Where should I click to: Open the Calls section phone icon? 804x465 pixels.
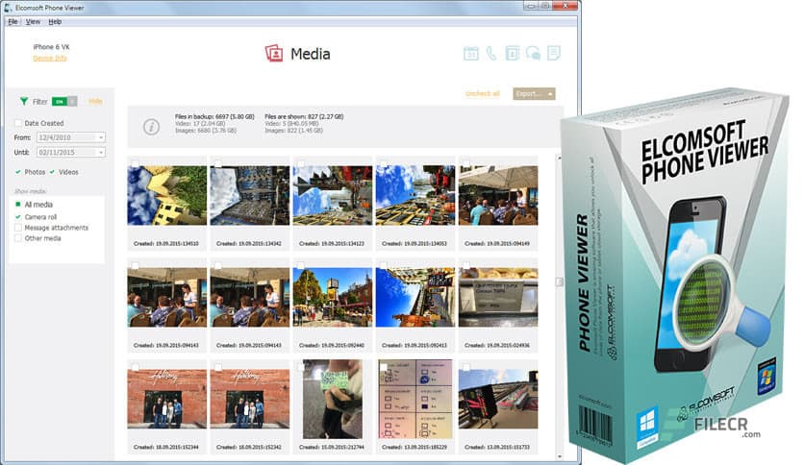[491, 53]
